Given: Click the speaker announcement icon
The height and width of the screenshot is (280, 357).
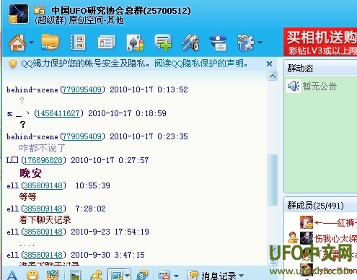Looking at the screenshot, I should tap(294, 86).
